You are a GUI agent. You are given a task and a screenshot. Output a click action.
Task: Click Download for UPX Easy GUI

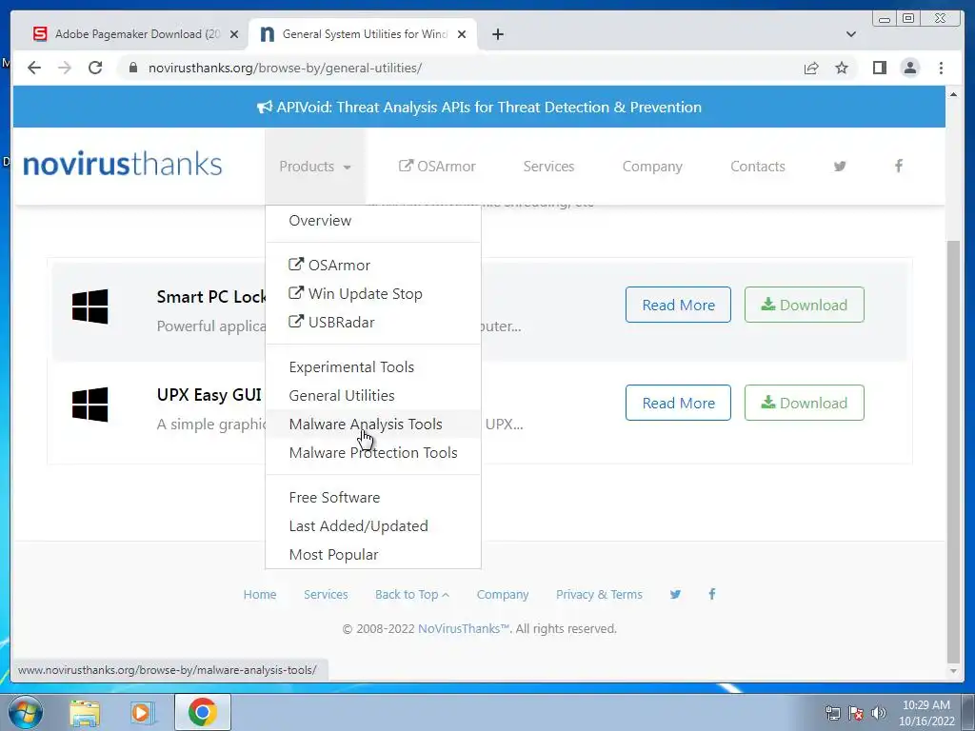804,403
